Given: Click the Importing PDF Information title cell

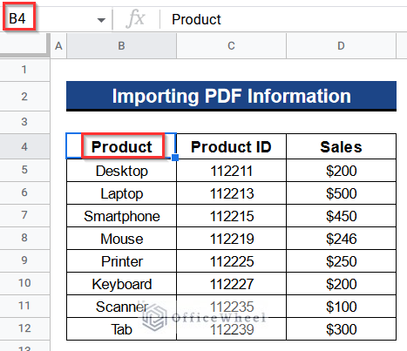Looking at the screenshot, I should (x=231, y=96).
